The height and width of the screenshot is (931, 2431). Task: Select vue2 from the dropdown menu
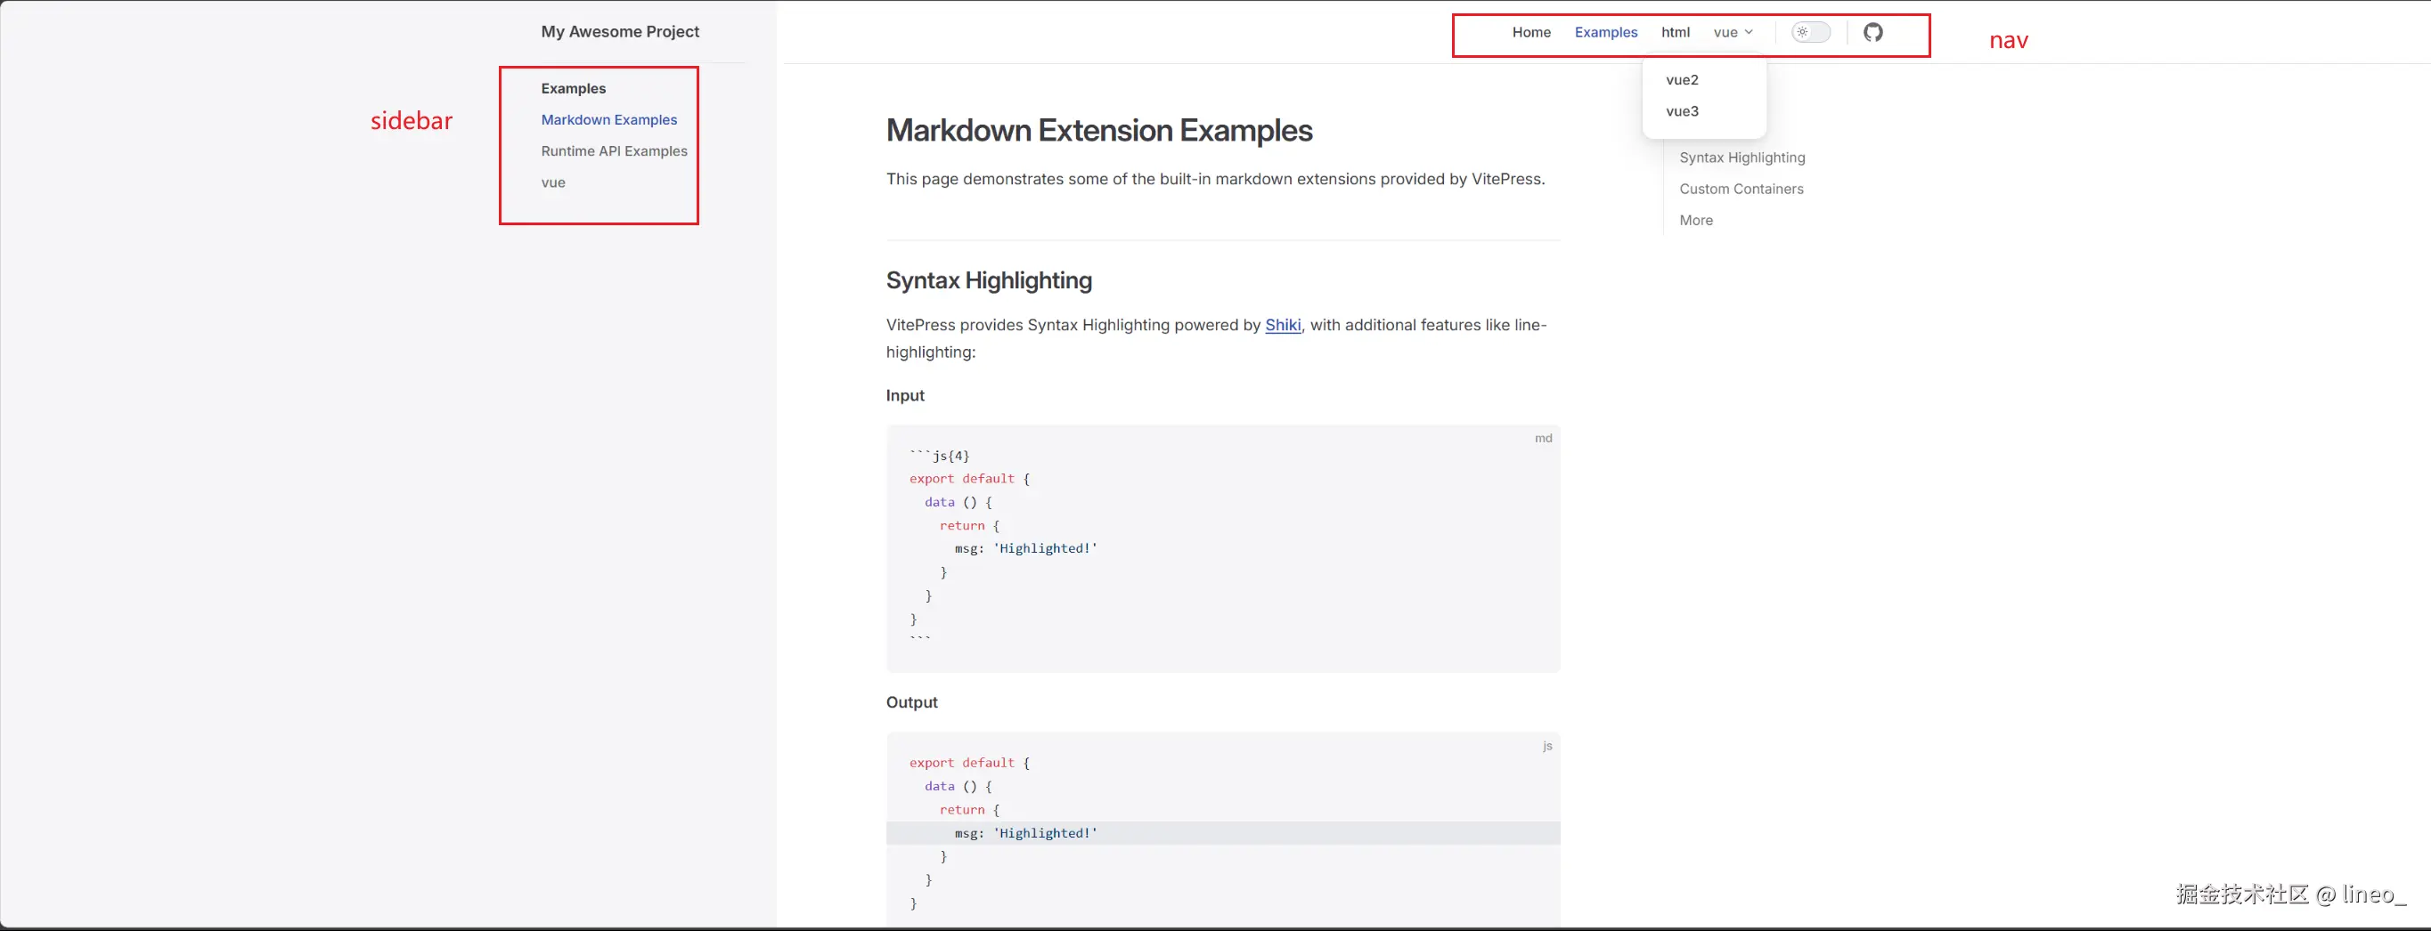click(1682, 80)
